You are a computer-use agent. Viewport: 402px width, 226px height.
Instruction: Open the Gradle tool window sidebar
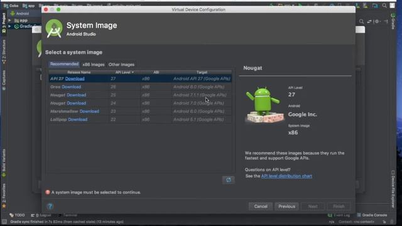[x=393, y=21]
